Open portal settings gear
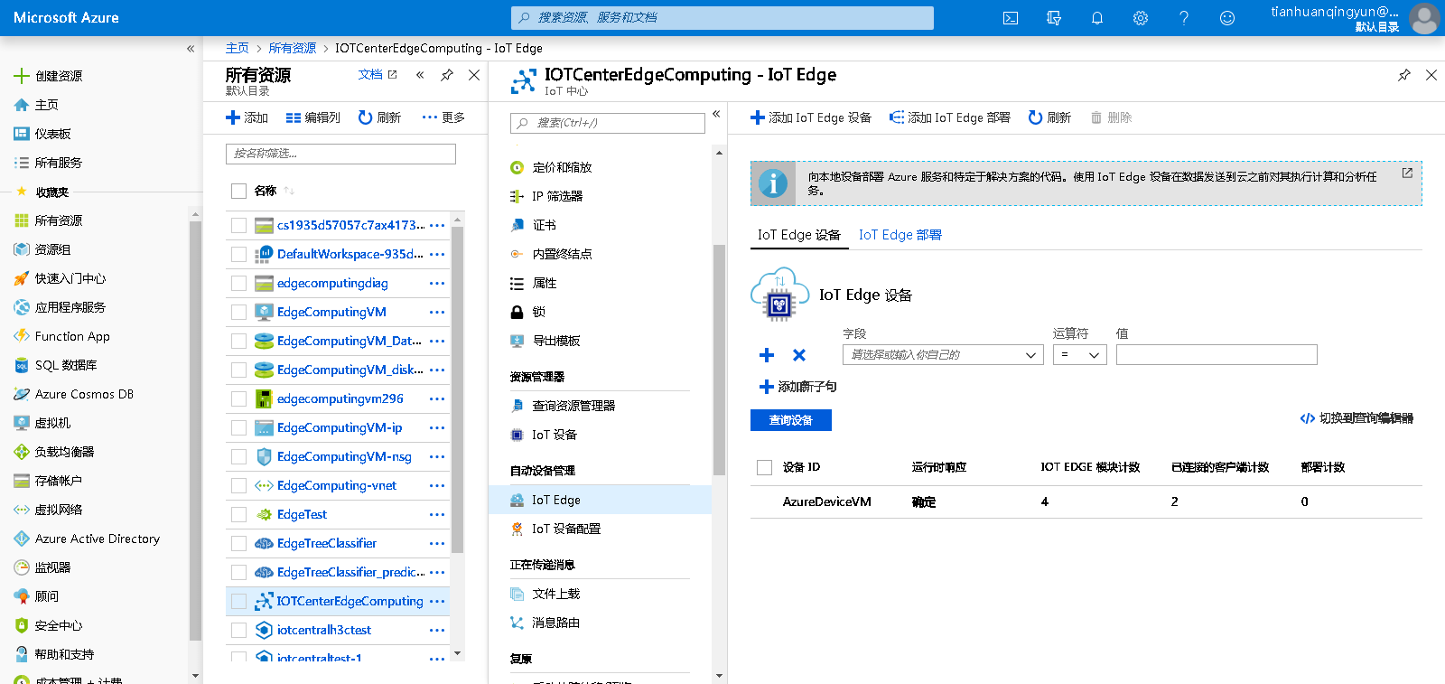This screenshot has height=684, width=1445. click(1141, 18)
